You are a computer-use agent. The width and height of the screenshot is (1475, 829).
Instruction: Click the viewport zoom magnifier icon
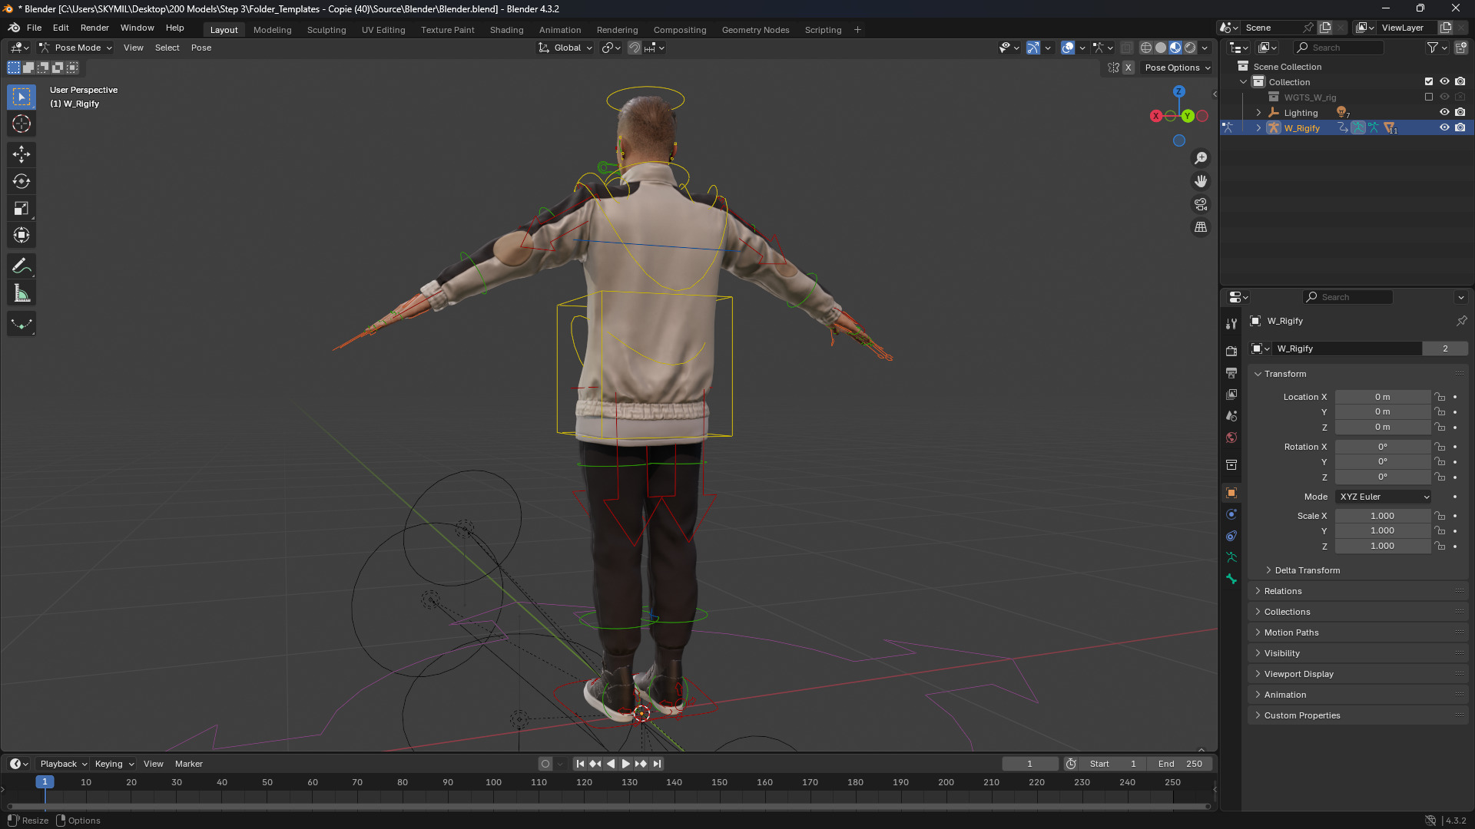click(1201, 158)
